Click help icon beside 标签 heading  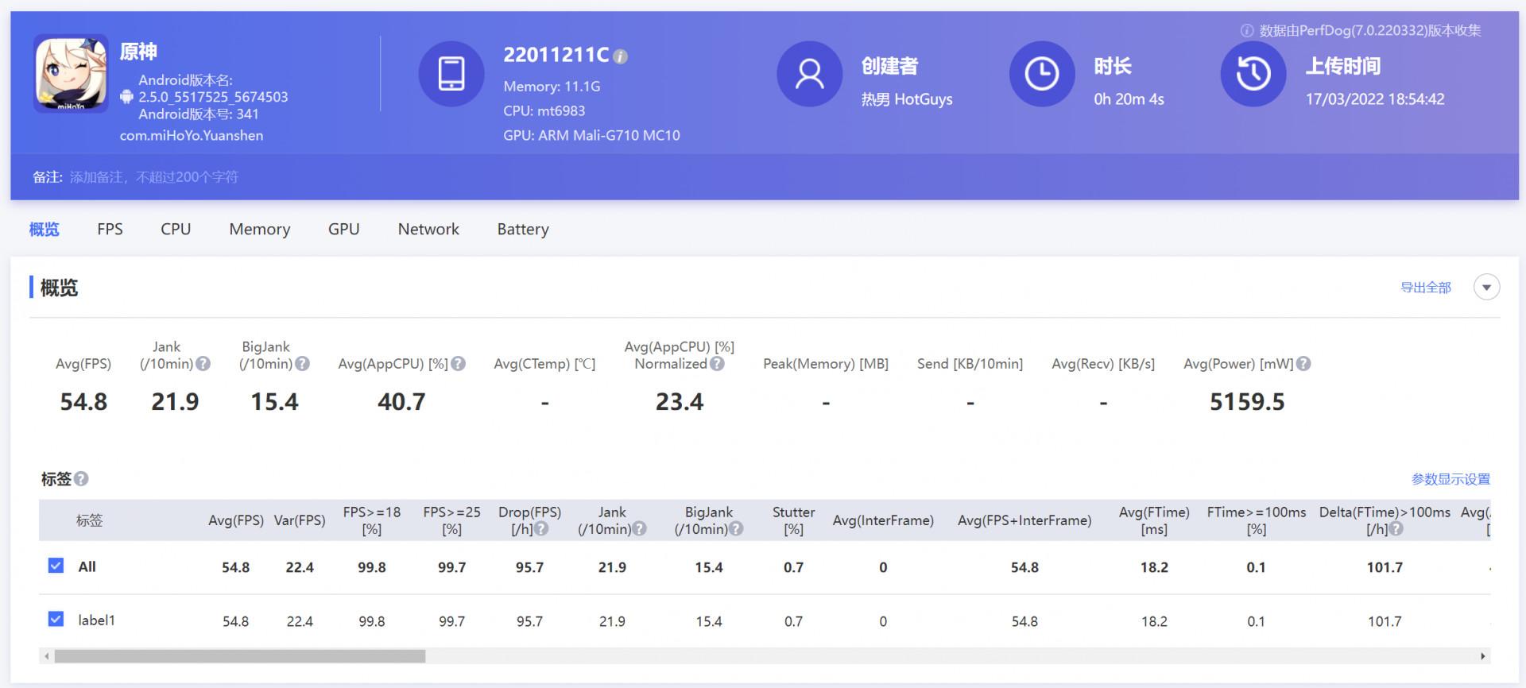pyautogui.click(x=81, y=479)
